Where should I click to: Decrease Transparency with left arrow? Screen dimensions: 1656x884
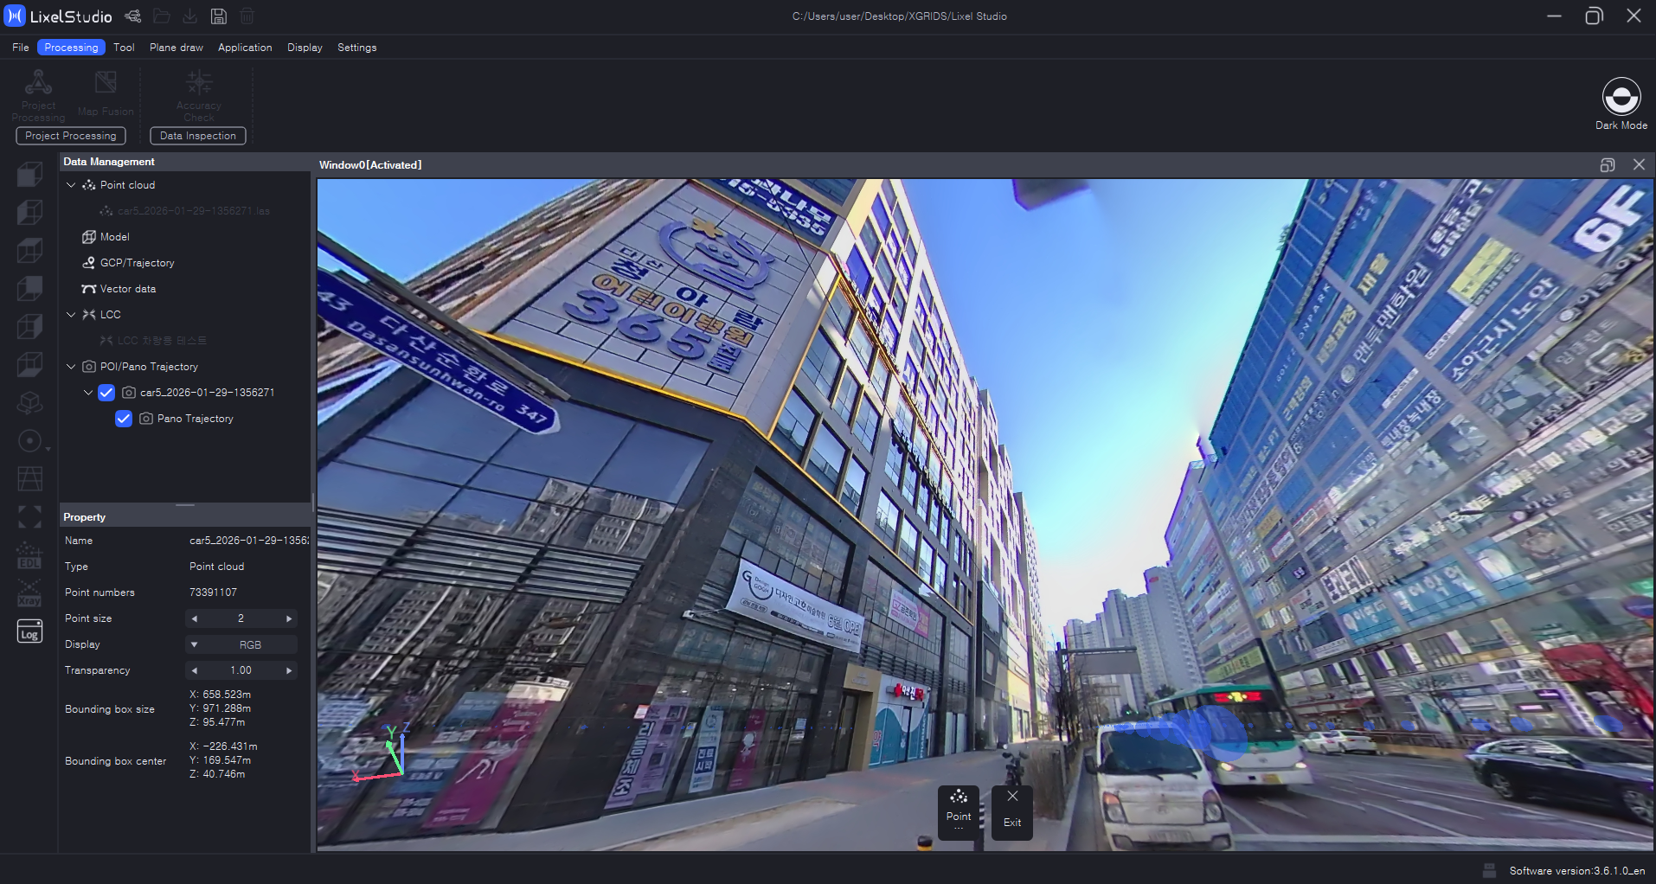pos(195,670)
